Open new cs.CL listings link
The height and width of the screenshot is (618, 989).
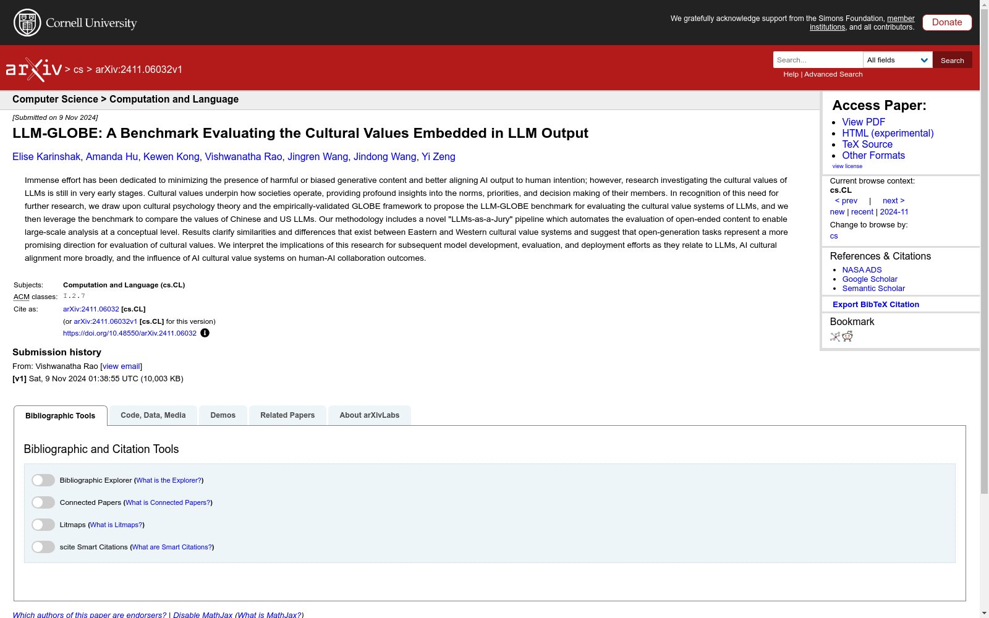[837, 212]
